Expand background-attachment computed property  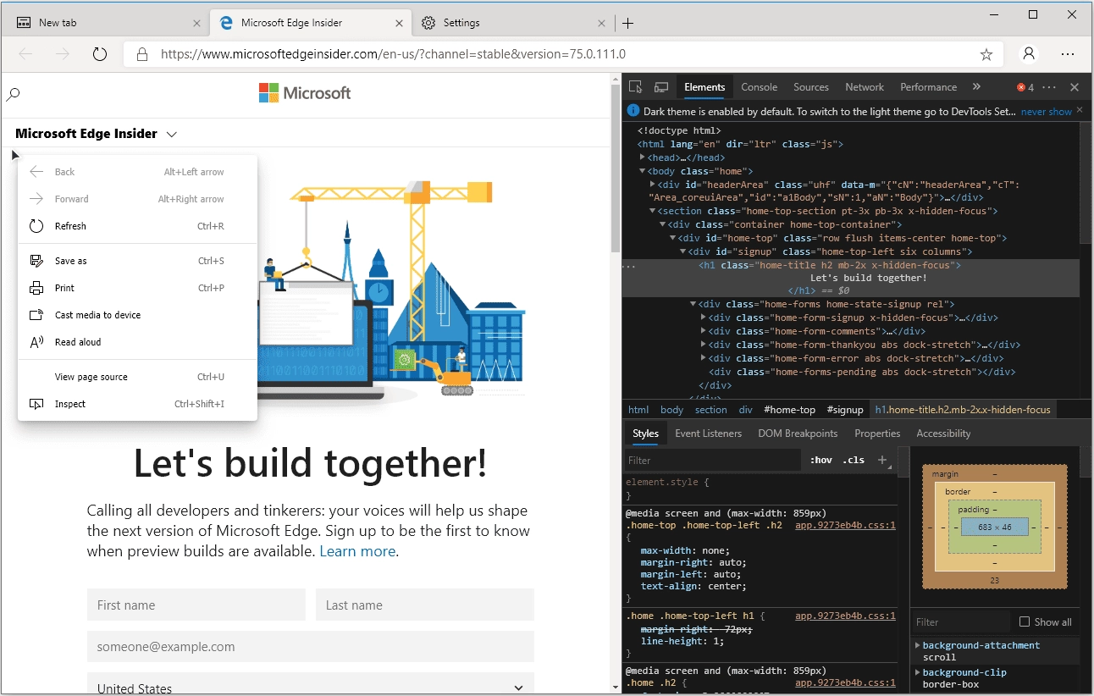coord(918,645)
